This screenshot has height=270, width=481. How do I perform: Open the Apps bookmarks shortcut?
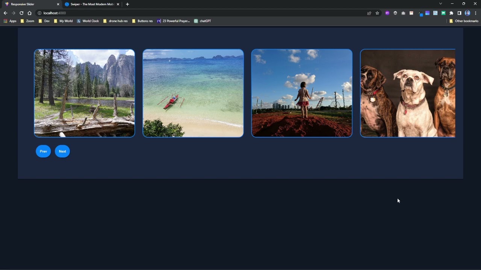click(10, 21)
